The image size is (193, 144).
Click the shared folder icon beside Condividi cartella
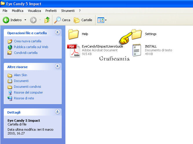[x=10, y=53]
